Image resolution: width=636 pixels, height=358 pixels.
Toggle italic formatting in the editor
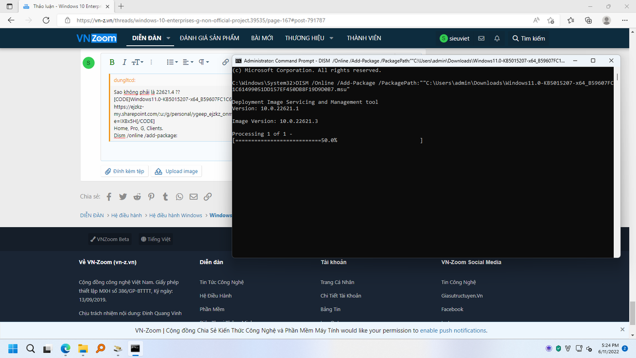124,62
